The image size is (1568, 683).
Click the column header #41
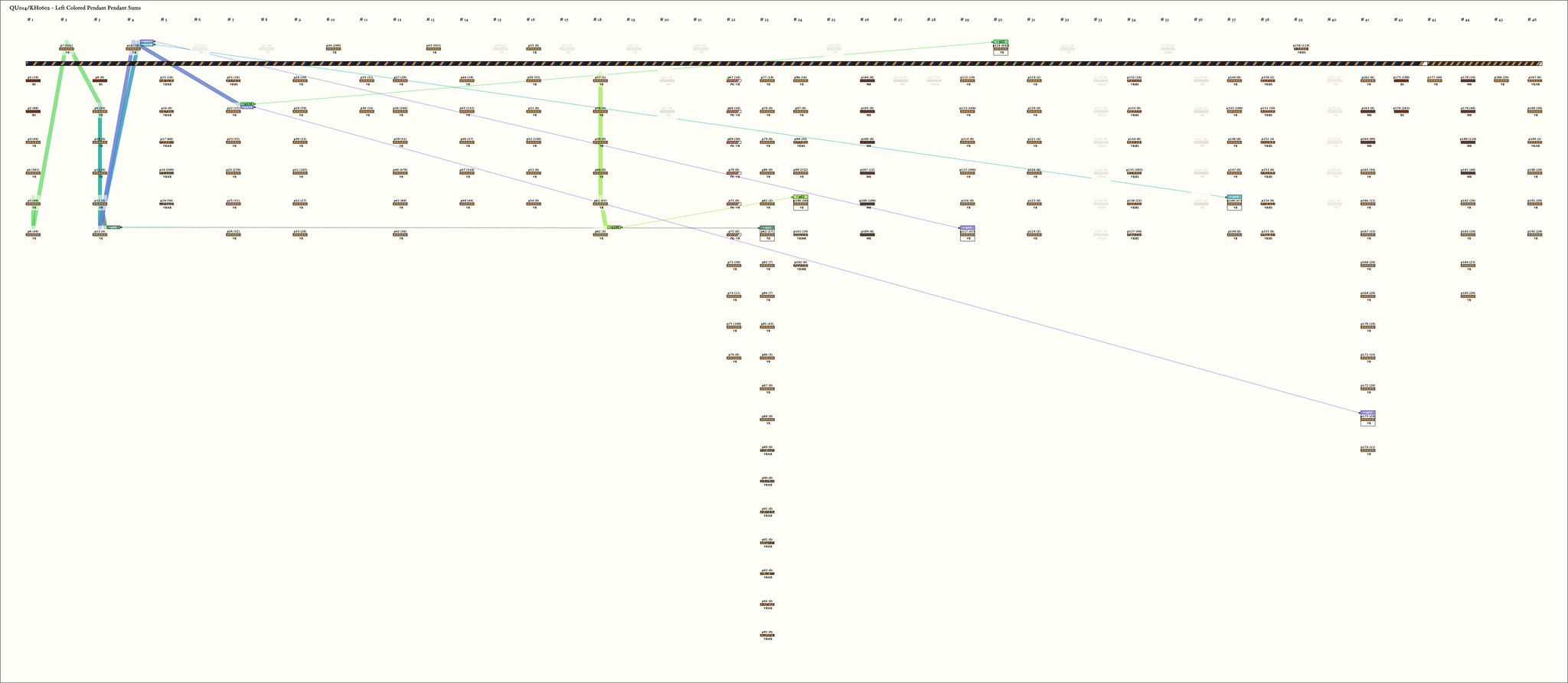(x=1365, y=20)
